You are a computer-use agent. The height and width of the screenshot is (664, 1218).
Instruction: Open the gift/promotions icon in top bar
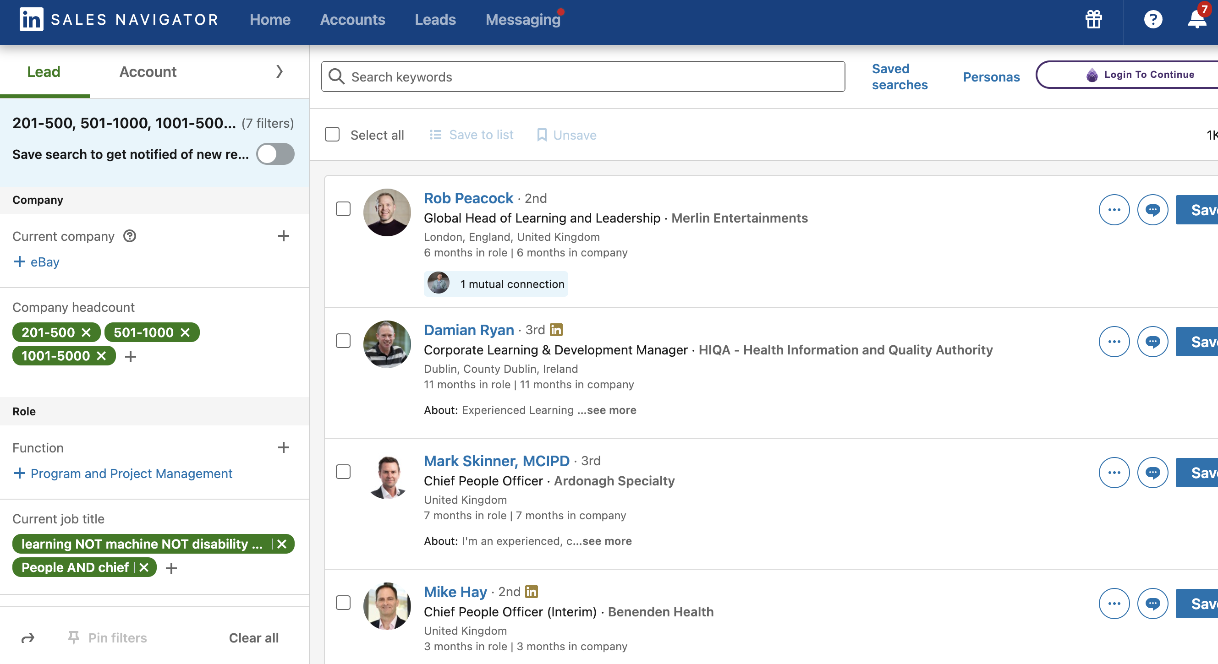1093,19
